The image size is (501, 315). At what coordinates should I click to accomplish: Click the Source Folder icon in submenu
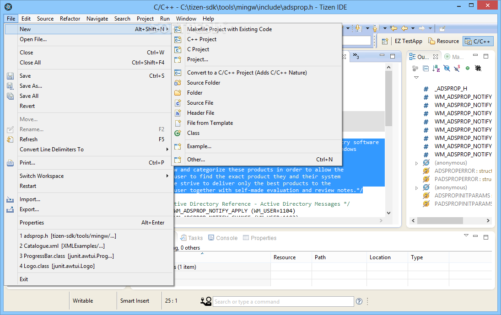[178, 83]
